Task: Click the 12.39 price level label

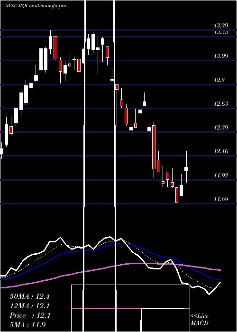Action: (221, 128)
